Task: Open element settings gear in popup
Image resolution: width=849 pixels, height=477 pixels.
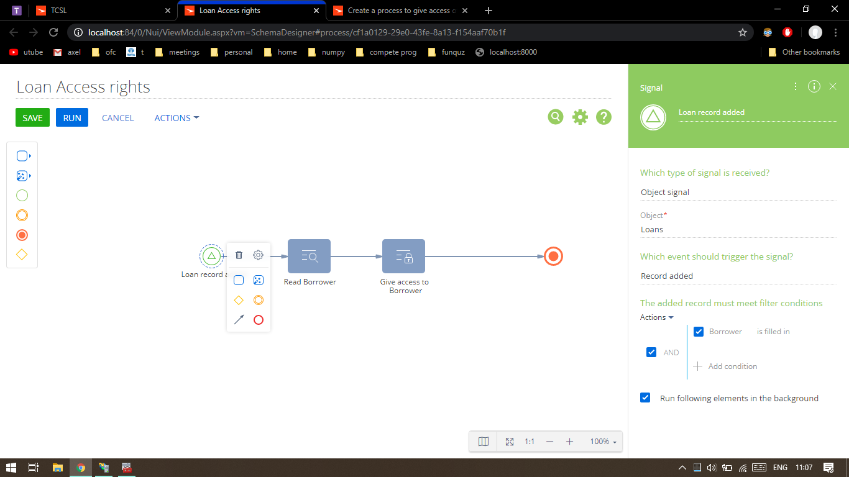Action: [259, 255]
